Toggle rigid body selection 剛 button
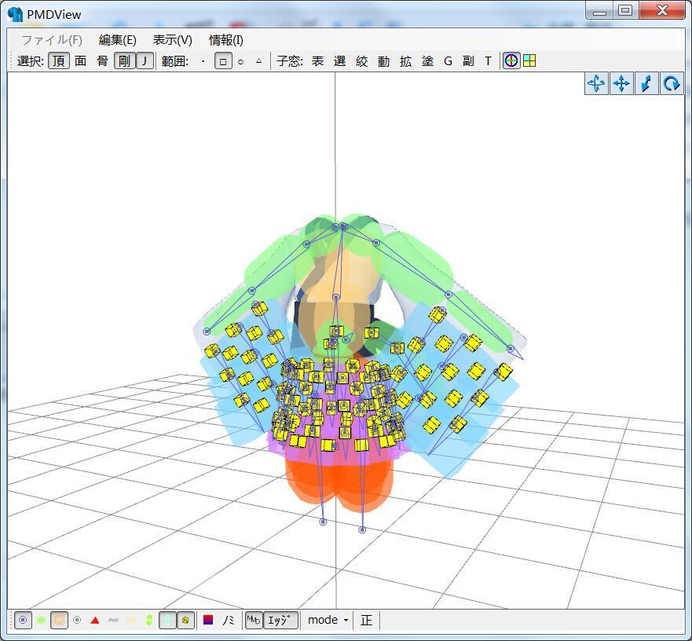 124,60
